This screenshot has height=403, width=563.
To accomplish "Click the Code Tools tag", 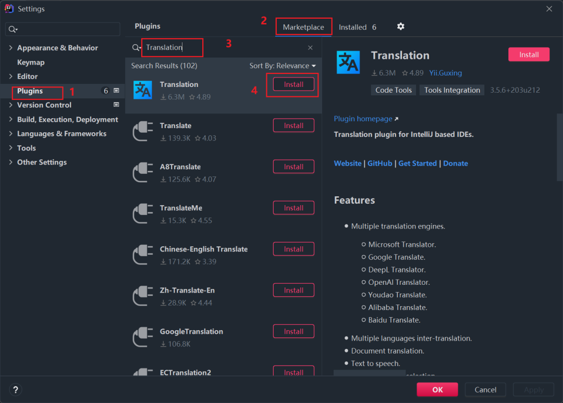I will (394, 90).
